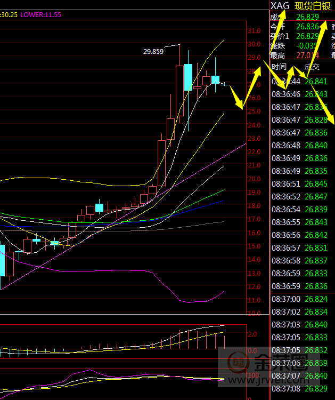Click the 26.847 trade price
This screenshot has height=400, width=335.
tap(316, 197)
